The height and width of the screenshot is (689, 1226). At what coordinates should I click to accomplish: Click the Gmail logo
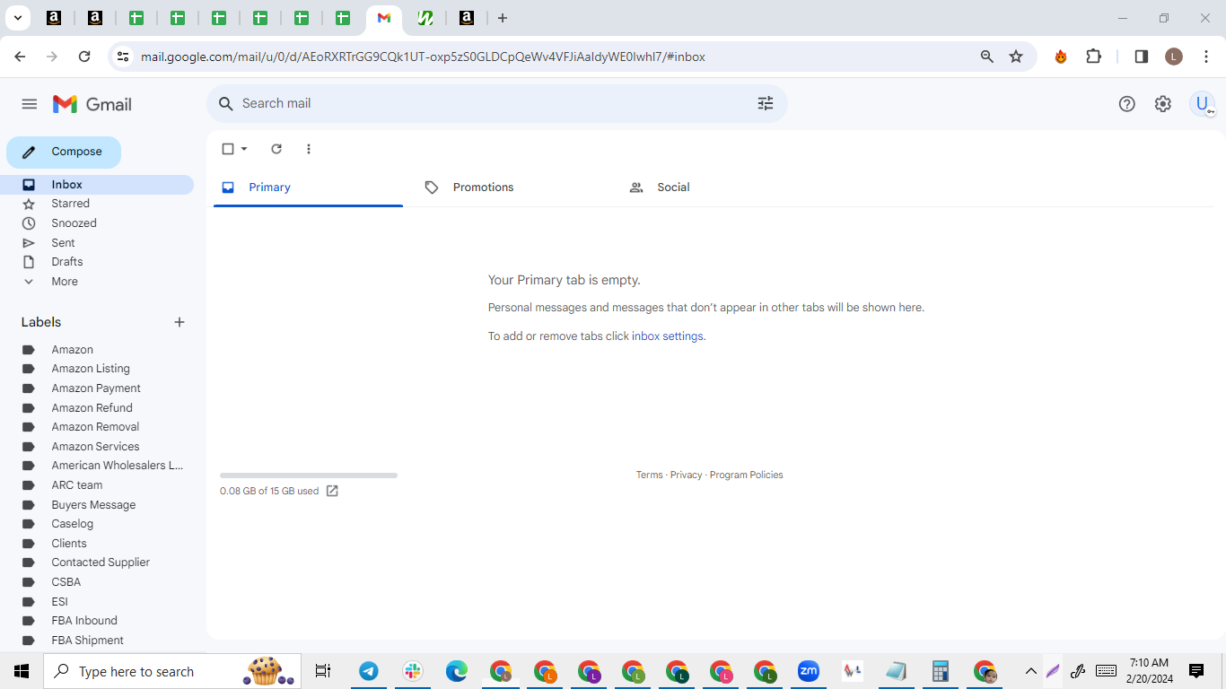92,104
